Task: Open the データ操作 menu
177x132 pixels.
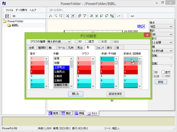Action: 21,10
